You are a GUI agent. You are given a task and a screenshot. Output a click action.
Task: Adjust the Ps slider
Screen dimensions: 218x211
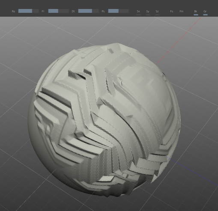click(119, 11)
